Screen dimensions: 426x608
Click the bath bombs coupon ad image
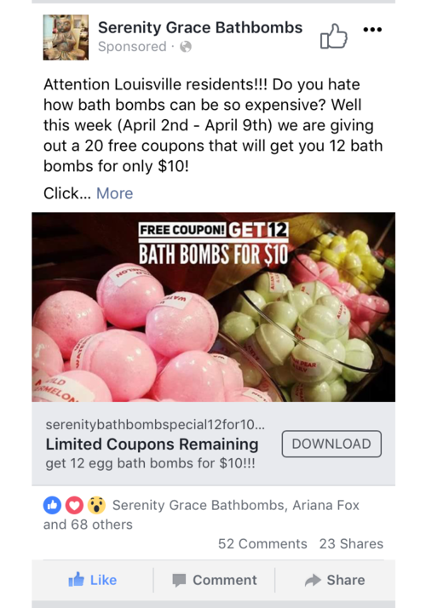point(213,307)
